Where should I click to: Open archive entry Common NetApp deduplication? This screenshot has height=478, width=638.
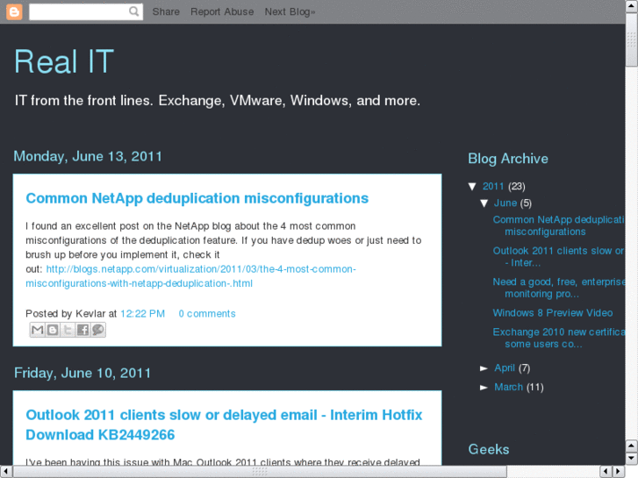coord(559,225)
